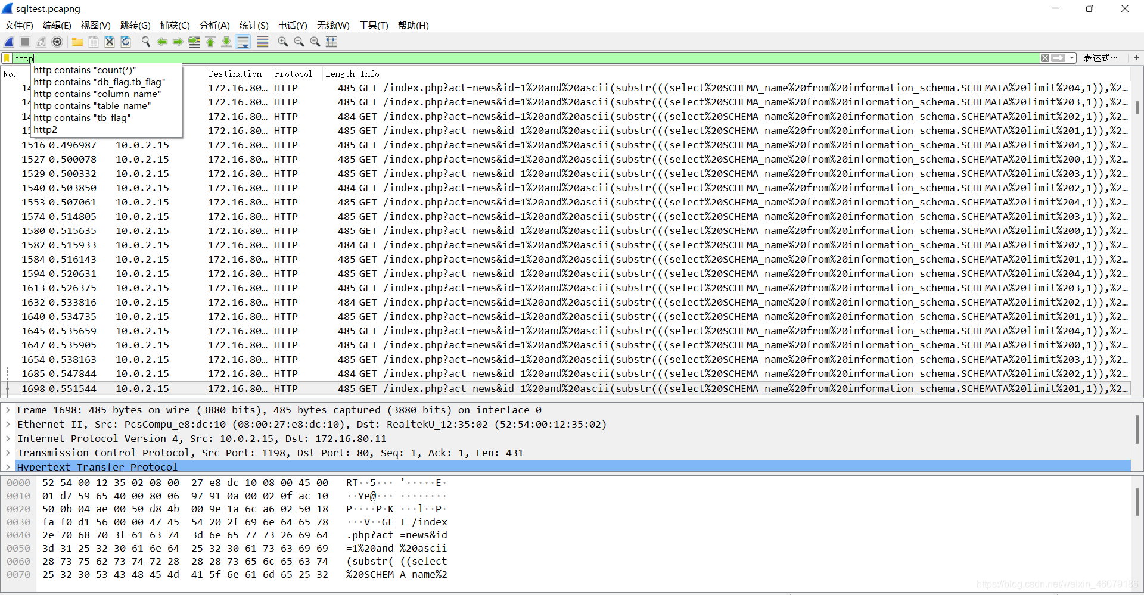Find a packet with the magnifier icon
Image resolution: width=1144 pixels, height=595 pixels.
(x=146, y=42)
